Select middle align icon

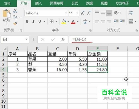click(x=103, y=13)
